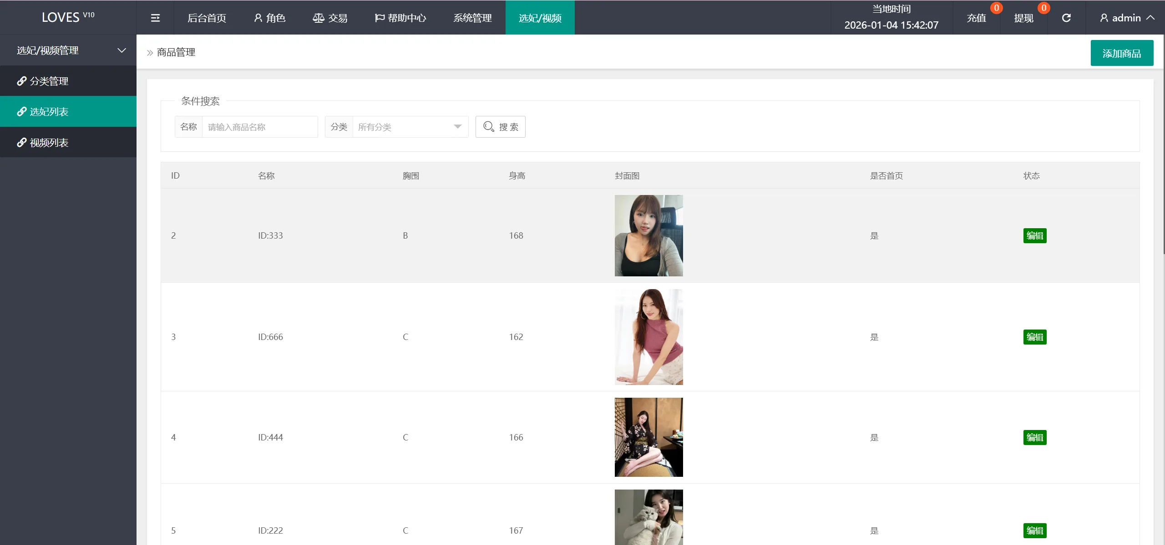Image resolution: width=1165 pixels, height=545 pixels.
Task: Select 选妃列表 in sidebar
Action: point(49,112)
